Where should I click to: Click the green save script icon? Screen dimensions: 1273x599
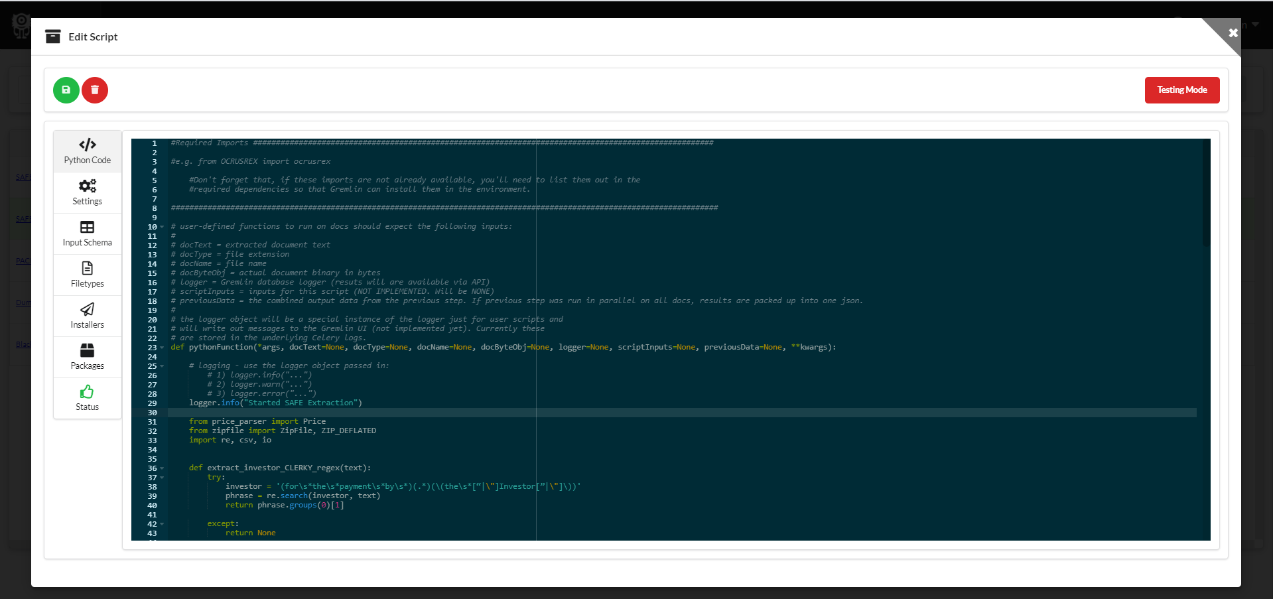66,90
